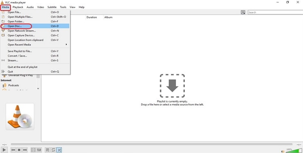This screenshot has height=153, width=303.
Task: Choose Open Location from clipboard
Action: [x=35, y=40]
